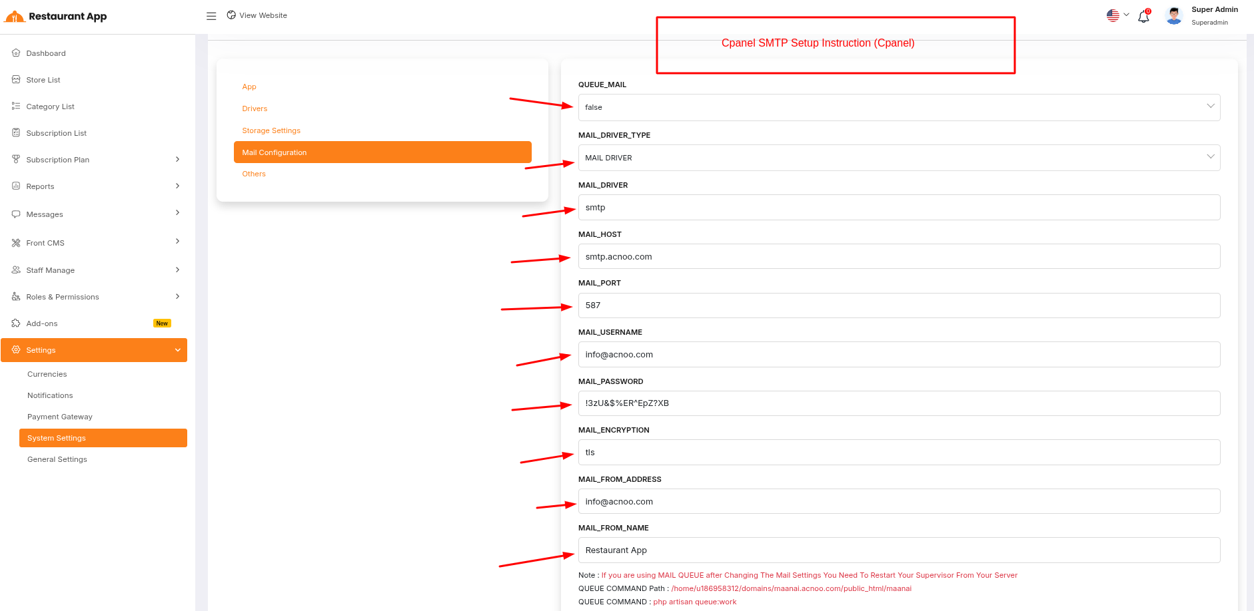This screenshot has width=1254, height=611.
Task: Switch to the Storage Settings tab
Action: [271, 130]
